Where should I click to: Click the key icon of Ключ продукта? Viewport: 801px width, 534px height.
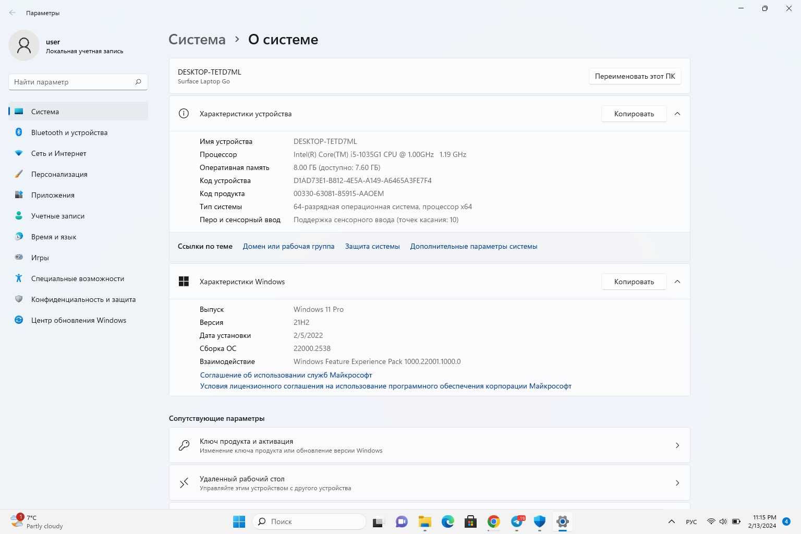click(x=184, y=445)
